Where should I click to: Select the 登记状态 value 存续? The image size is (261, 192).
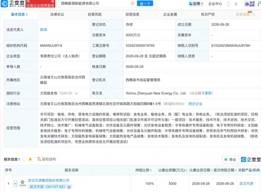pos(129,25)
